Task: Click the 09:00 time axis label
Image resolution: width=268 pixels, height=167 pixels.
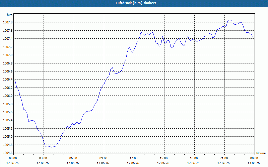Action: point(103,158)
